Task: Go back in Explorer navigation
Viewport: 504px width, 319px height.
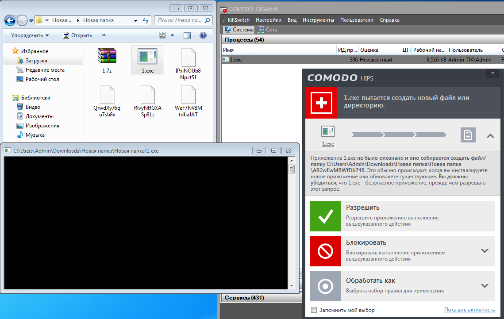Action: coord(10,20)
